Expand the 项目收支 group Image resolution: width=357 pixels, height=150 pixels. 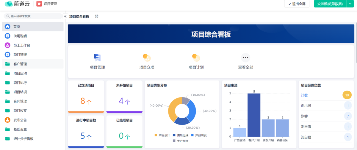[x=33, y=111]
